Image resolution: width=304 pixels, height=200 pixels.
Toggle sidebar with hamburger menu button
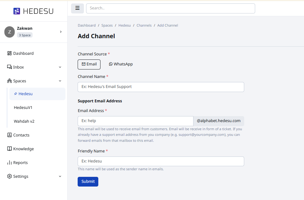77,8
